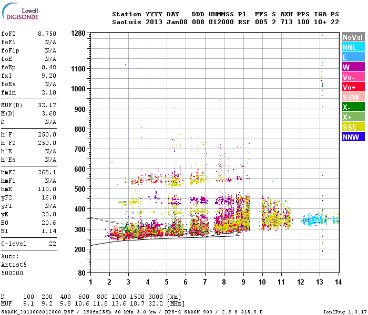Select the Vo- pink legend swatch
The image size is (368, 315).
(353, 77)
